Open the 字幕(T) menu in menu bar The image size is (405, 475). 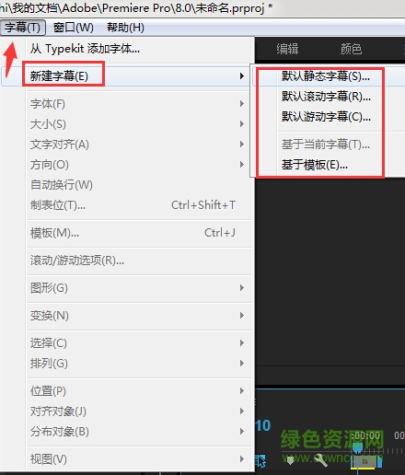23,28
